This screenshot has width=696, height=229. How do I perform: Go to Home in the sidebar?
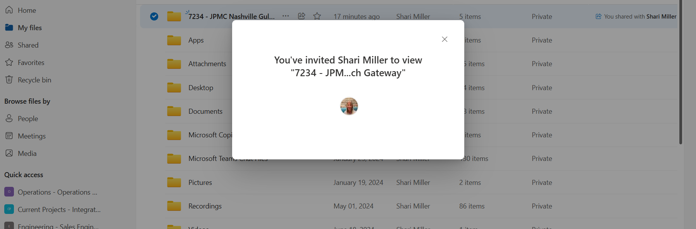point(26,10)
